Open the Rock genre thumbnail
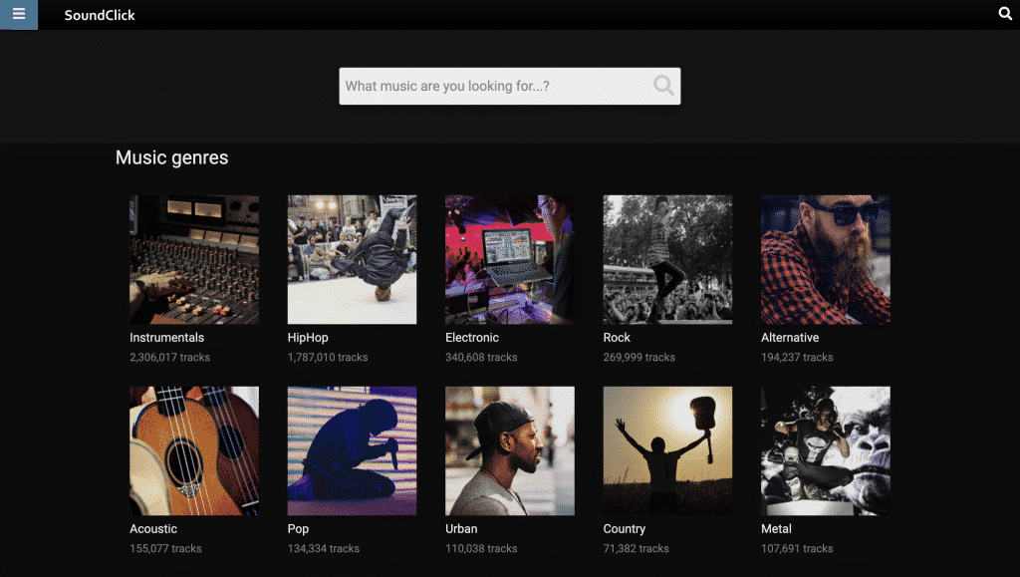 pyautogui.click(x=667, y=259)
